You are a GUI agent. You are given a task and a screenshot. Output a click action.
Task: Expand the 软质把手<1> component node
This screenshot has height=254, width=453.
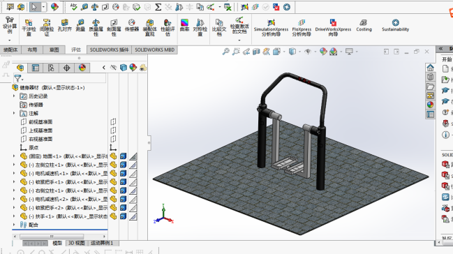[x=14, y=181]
